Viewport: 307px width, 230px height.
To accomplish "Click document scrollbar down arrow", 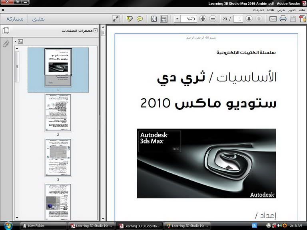I will 103,219.
